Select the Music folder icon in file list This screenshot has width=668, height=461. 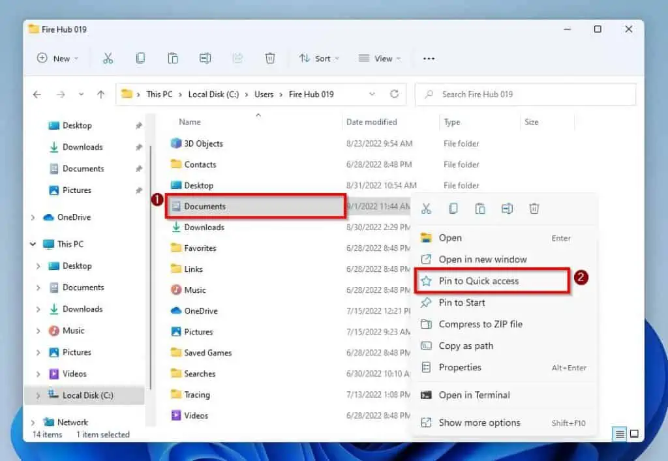coord(176,290)
